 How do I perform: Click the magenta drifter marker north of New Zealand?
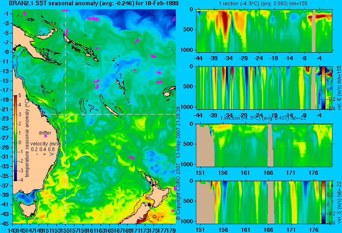(131, 157)
